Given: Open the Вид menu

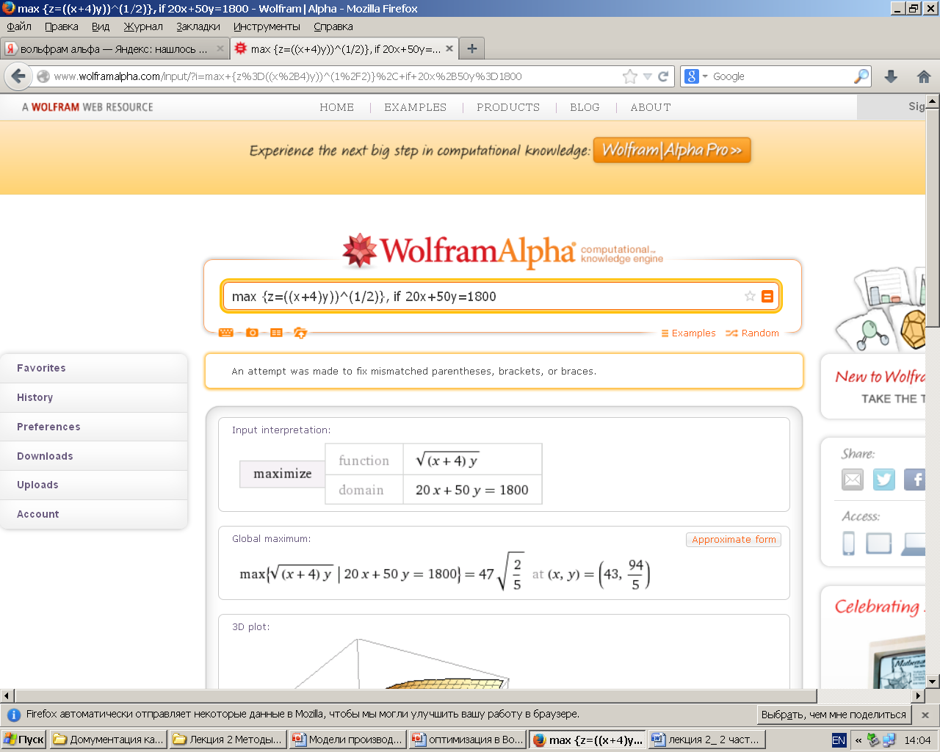Looking at the screenshot, I should [101, 26].
